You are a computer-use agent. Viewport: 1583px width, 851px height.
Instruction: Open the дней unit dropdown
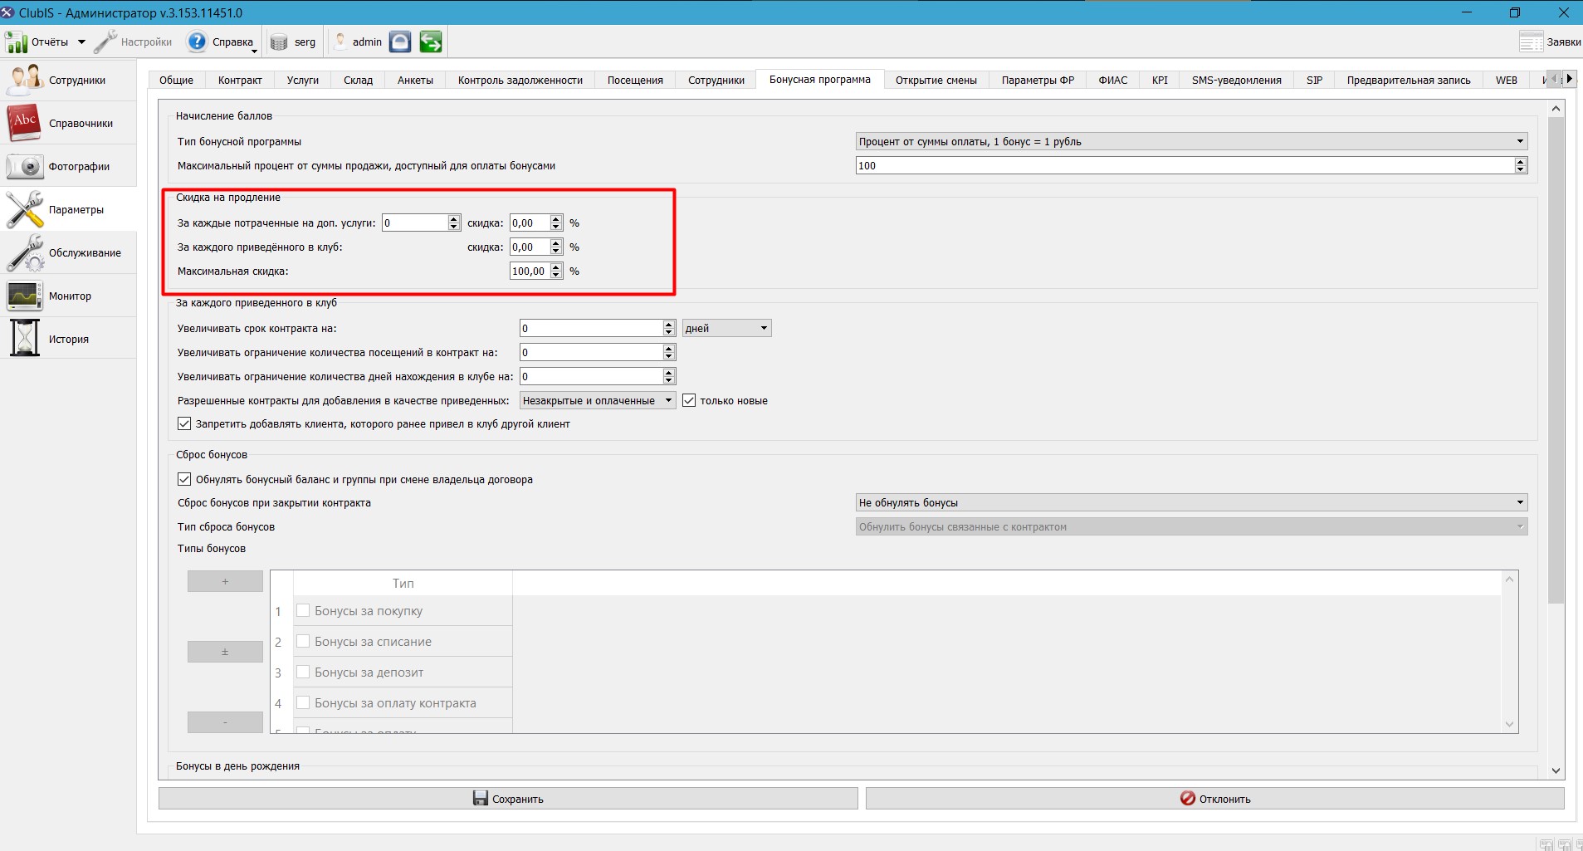tap(726, 328)
